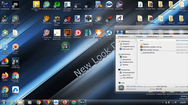Select TFT Mtp Bypass desktop shortcut
Screen dimensions: 188x105
click(57, 20)
